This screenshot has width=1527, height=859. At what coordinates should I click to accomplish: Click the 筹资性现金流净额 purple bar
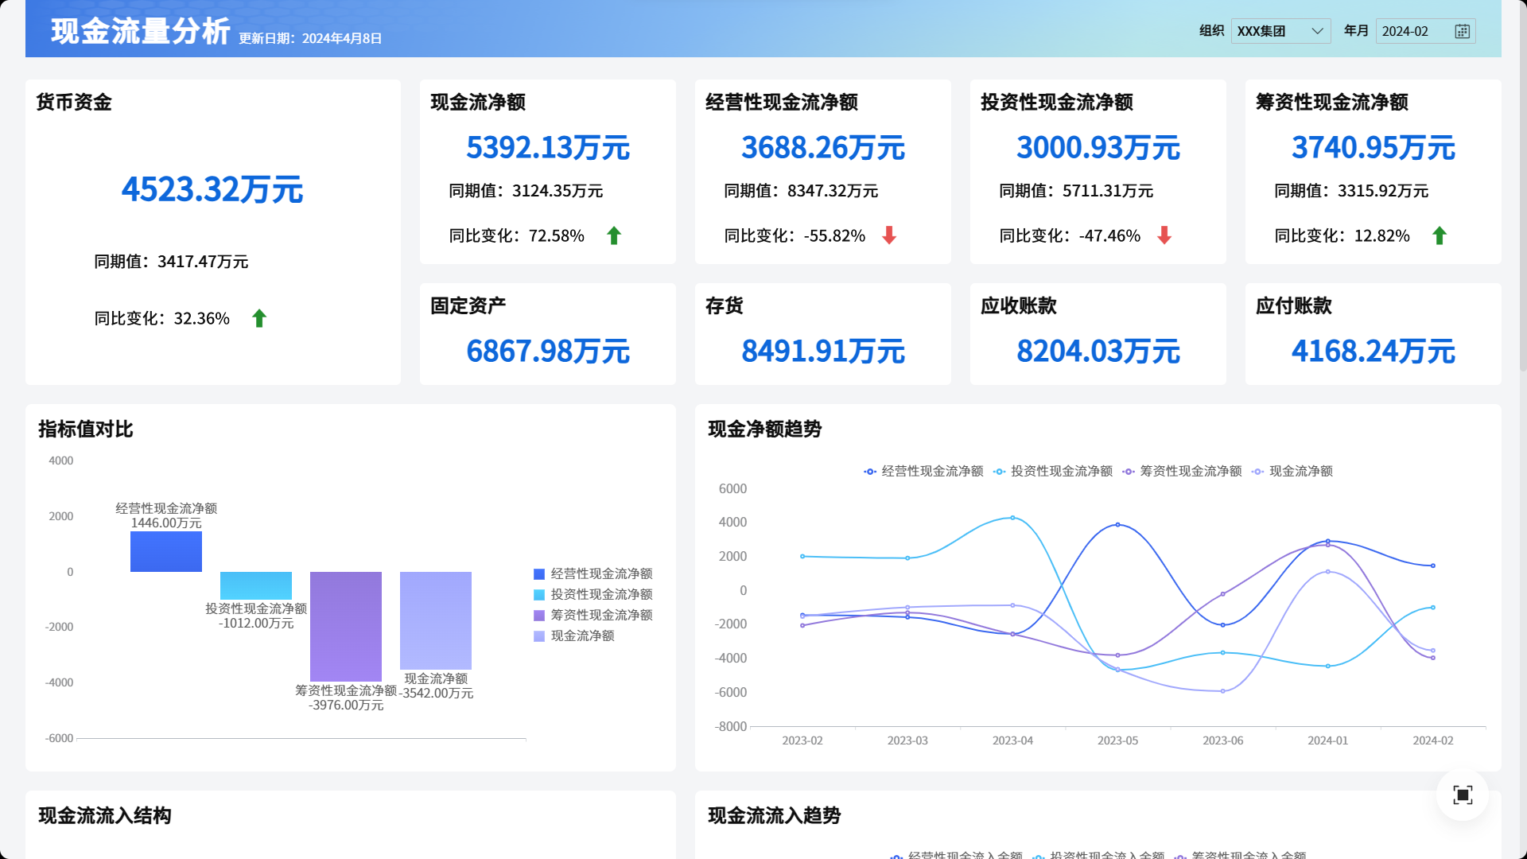(346, 626)
